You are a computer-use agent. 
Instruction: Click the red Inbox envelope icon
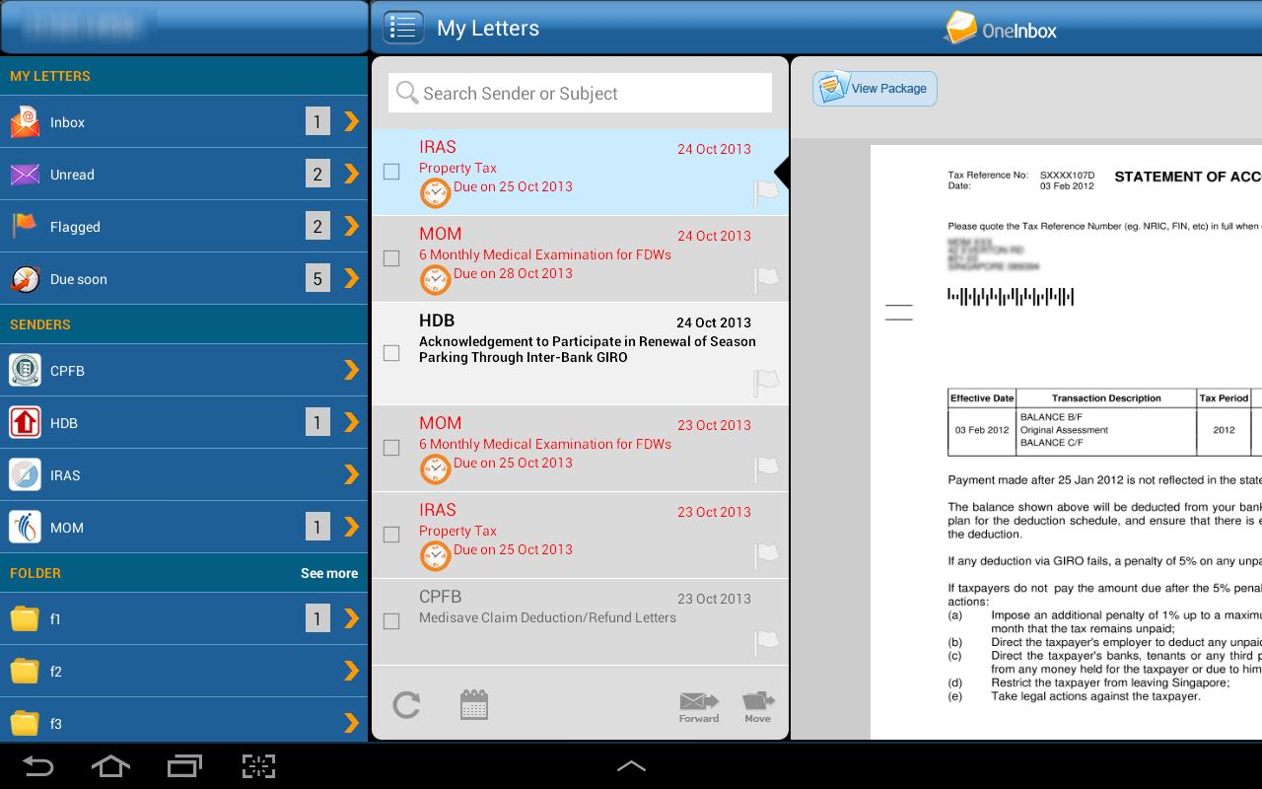tap(24, 121)
